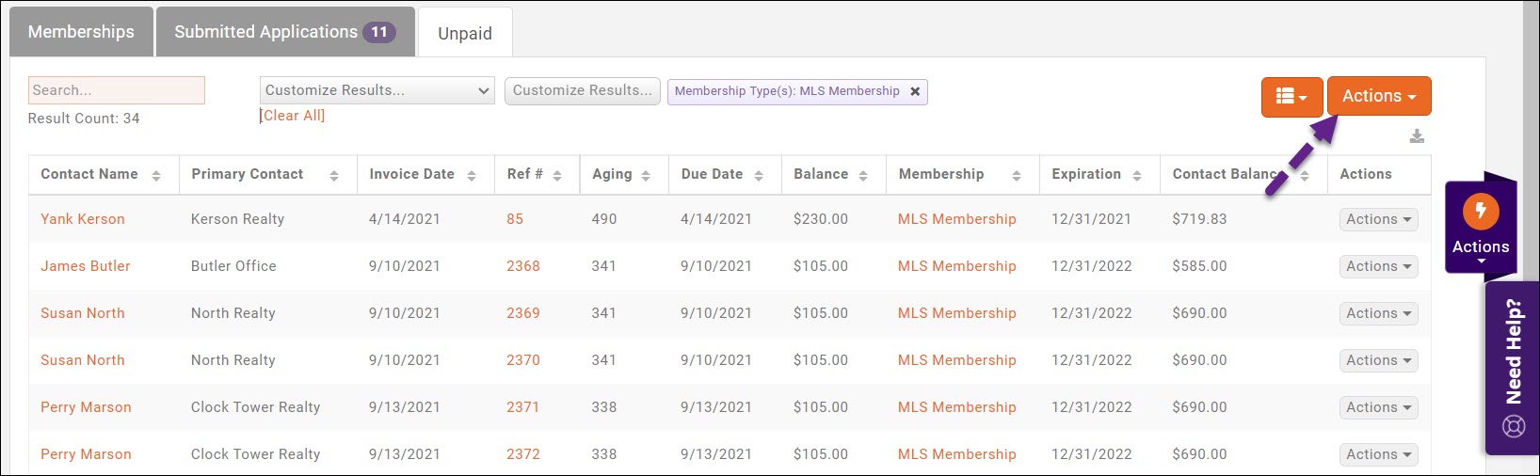
Task: Open the Need Help lifebuoy panel
Action: pyautogui.click(x=1513, y=425)
